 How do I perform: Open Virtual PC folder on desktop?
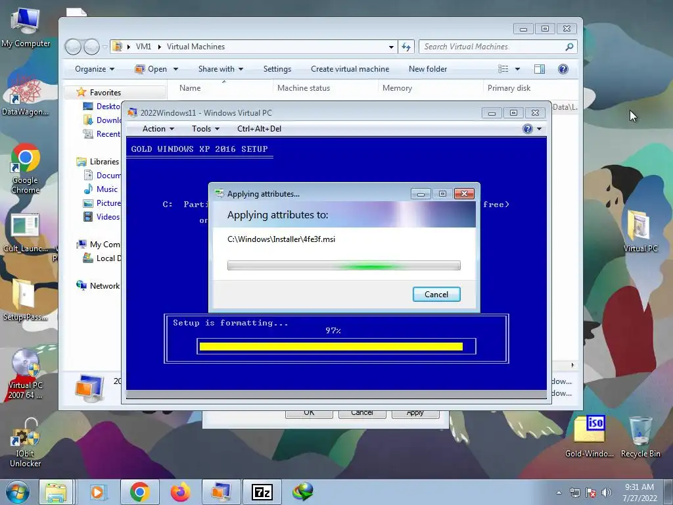(640, 231)
